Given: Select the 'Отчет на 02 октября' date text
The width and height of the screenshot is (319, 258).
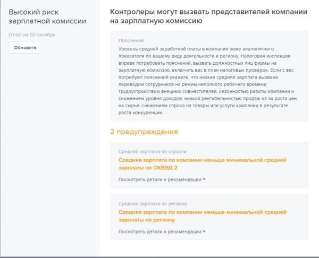Looking at the screenshot, I should (x=32, y=35).
